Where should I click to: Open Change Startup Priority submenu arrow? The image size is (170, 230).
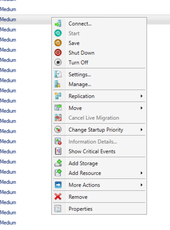coord(141,130)
